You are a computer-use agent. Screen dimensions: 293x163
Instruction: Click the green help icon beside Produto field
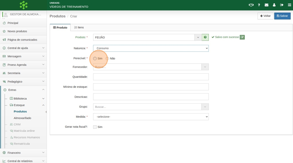205,37
